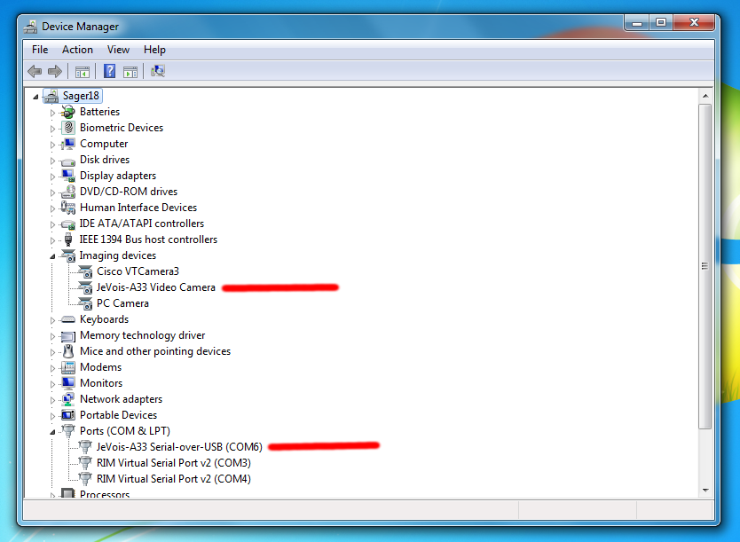Expand the Disk drives node
Screen dimensions: 740x542
pyautogui.click(x=53, y=161)
